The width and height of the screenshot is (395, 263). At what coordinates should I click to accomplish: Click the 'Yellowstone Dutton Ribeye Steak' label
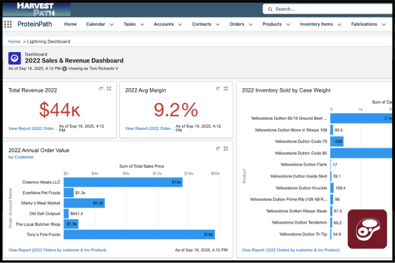(x=297, y=211)
